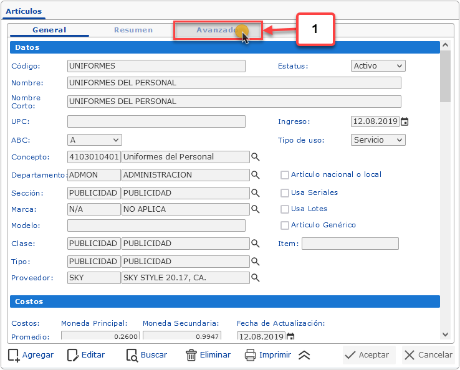Click the empty Modelo field
Viewport: 460px width, 370px height.
[x=156, y=225]
